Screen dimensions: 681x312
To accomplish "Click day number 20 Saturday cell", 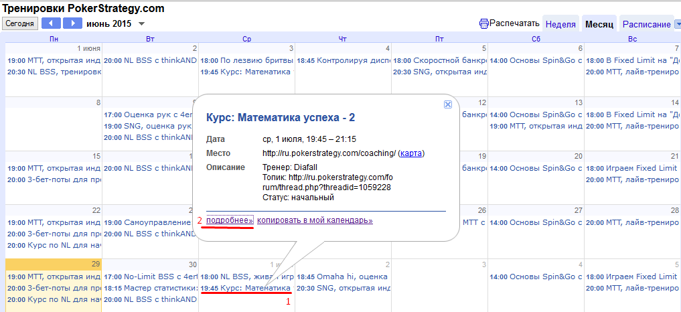I will [578, 156].
